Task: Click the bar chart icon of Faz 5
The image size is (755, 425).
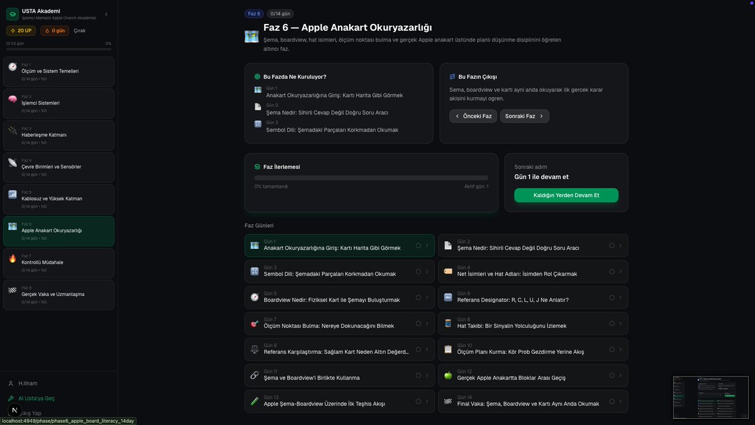Action: [x=13, y=194]
